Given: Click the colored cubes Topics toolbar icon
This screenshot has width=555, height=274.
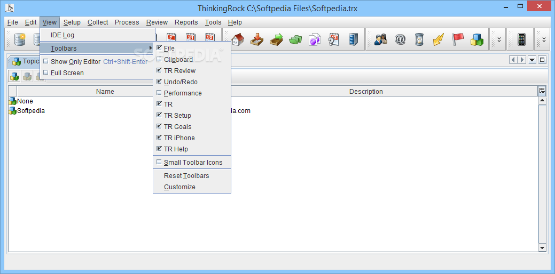Looking at the screenshot, I should tap(477, 39).
